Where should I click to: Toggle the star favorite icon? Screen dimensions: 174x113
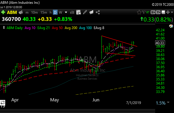coord(139,12)
